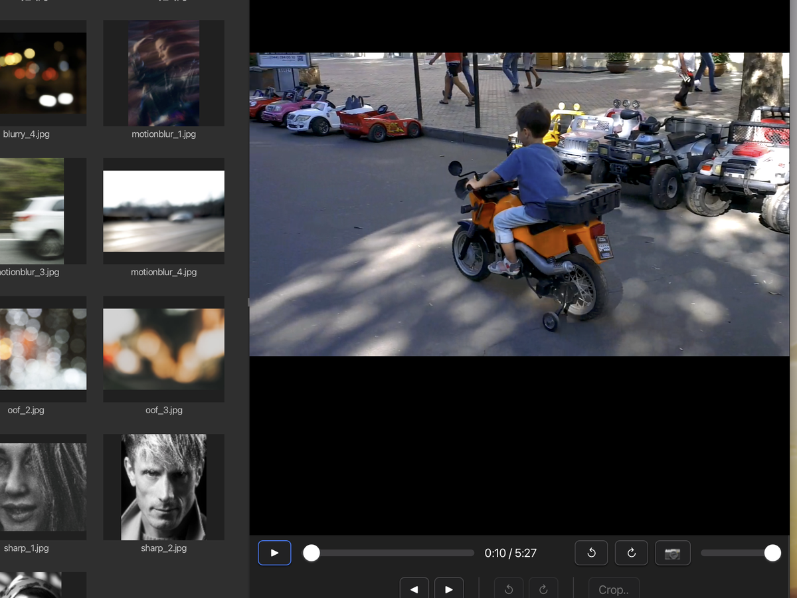Select the oof_3.jpg thumbnail
Image resolution: width=797 pixels, height=598 pixels.
[x=163, y=349]
